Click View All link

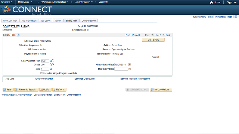coord(136,35)
